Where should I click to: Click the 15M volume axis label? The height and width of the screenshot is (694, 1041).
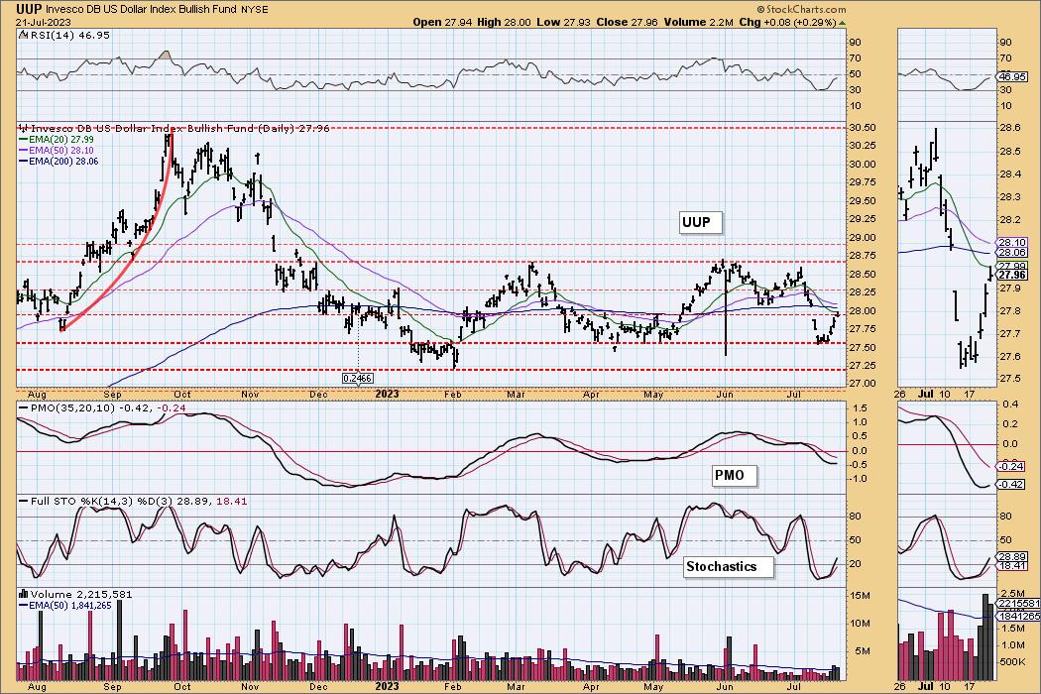pos(861,595)
